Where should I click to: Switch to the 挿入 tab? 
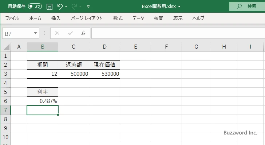[x=56, y=18]
